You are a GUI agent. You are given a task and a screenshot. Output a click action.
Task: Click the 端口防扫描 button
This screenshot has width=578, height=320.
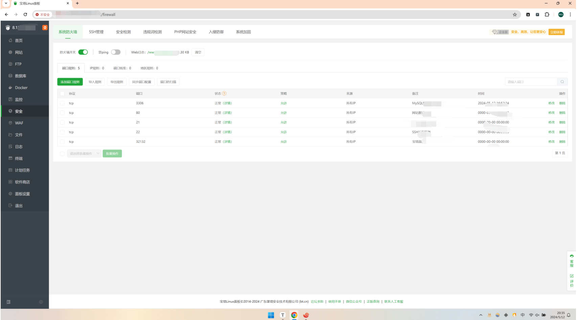[168, 82]
